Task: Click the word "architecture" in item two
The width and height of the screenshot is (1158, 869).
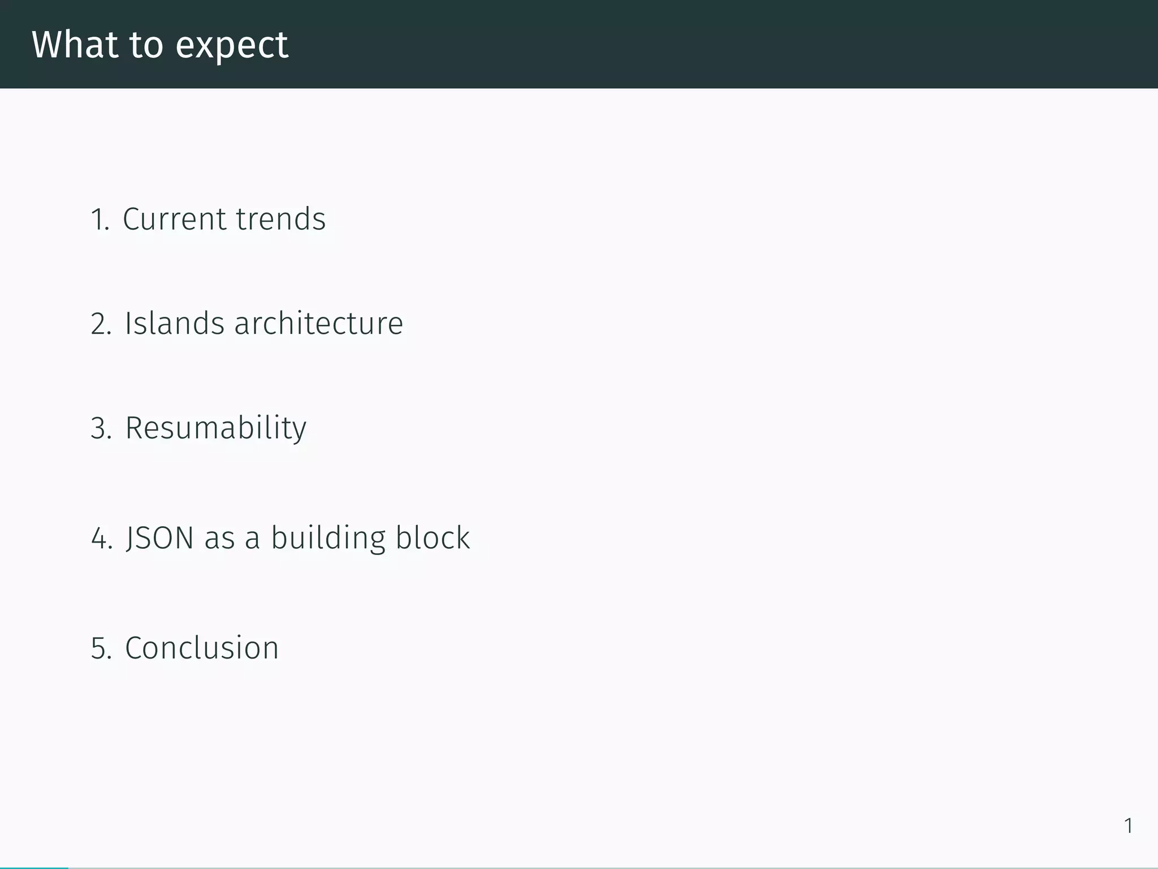Action: 318,324
